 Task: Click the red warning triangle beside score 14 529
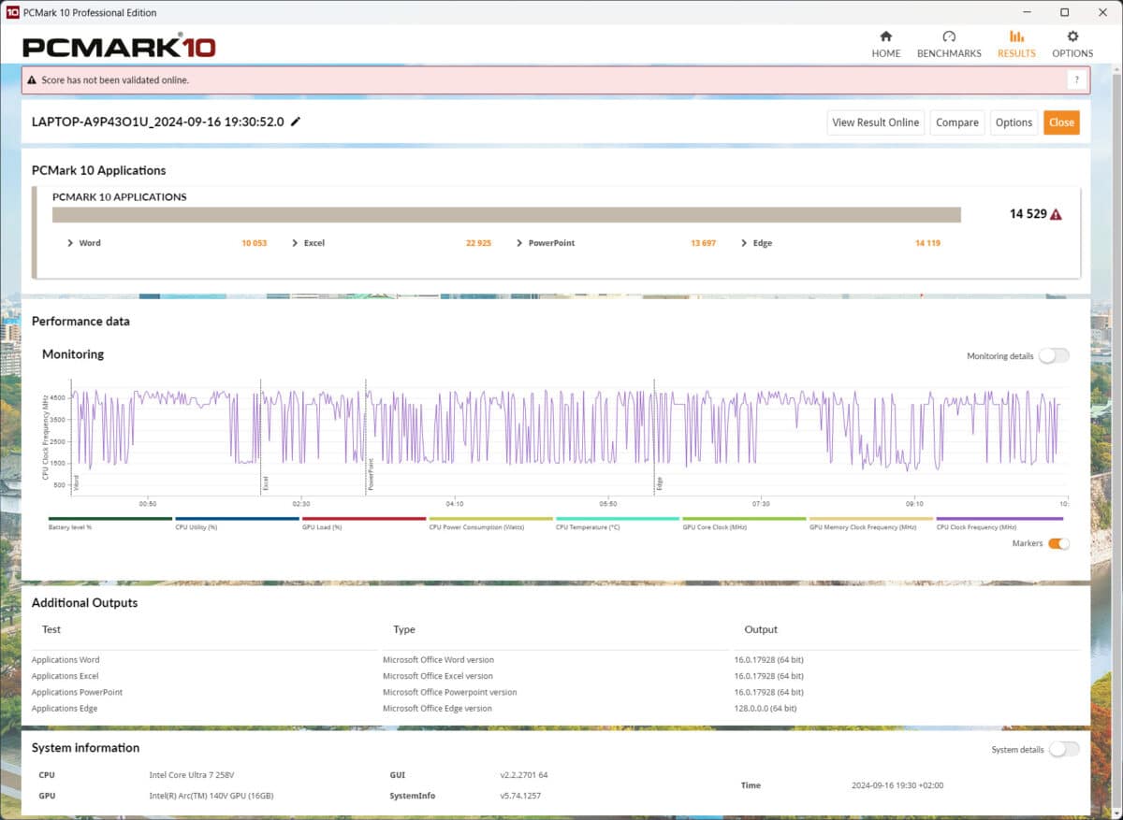(1056, 214)
